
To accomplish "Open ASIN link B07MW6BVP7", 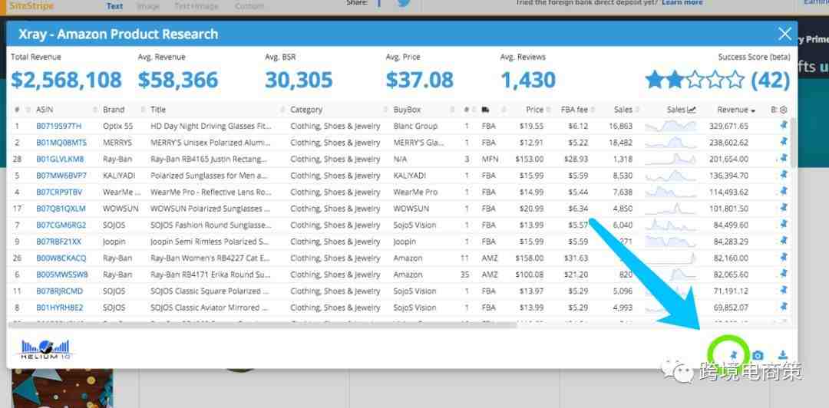I will 61,176.
